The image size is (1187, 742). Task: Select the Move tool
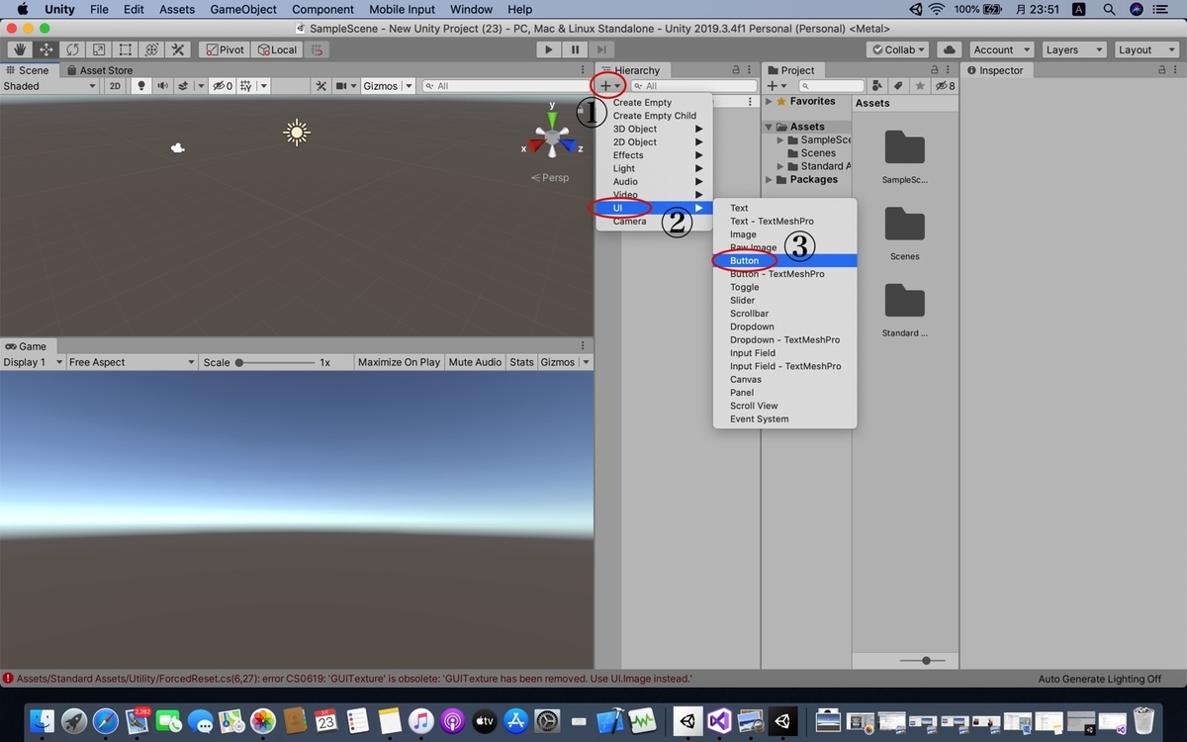pyautogui.click(x=46, y=49)
